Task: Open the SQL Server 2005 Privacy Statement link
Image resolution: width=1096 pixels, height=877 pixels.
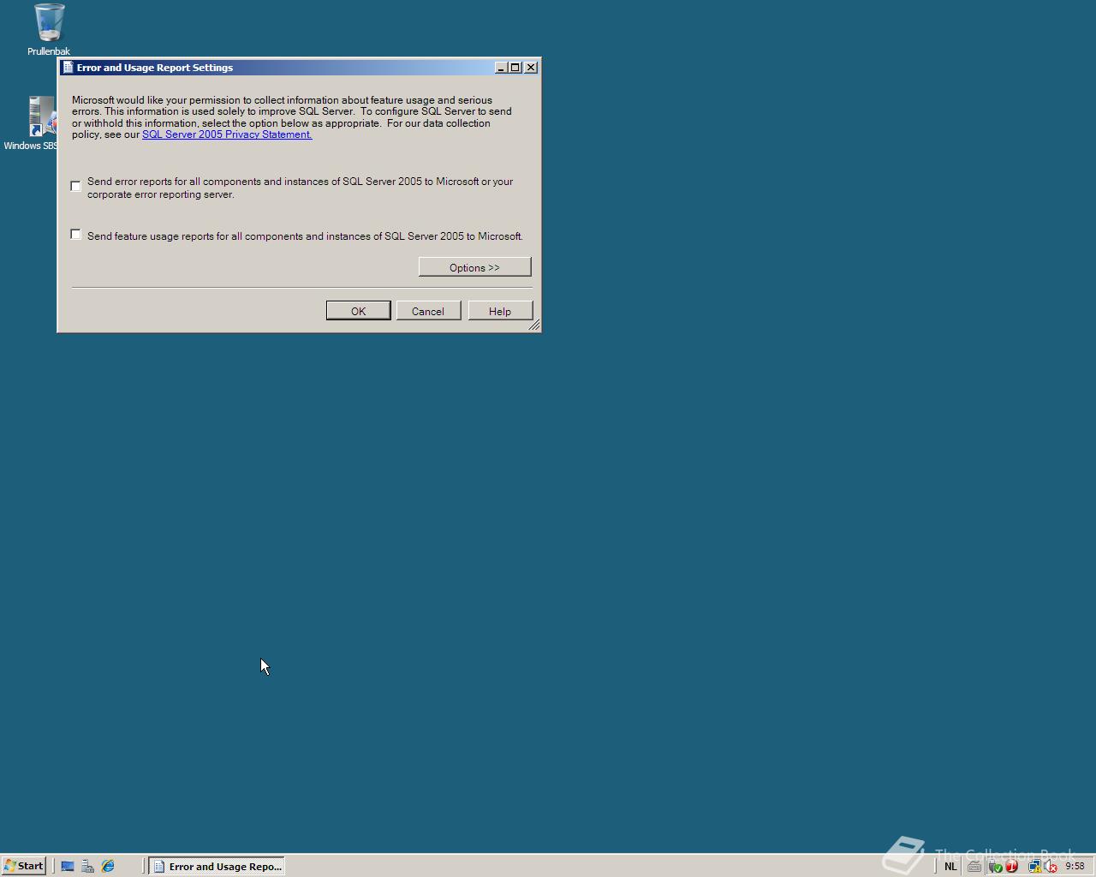Action: (227, 134)
